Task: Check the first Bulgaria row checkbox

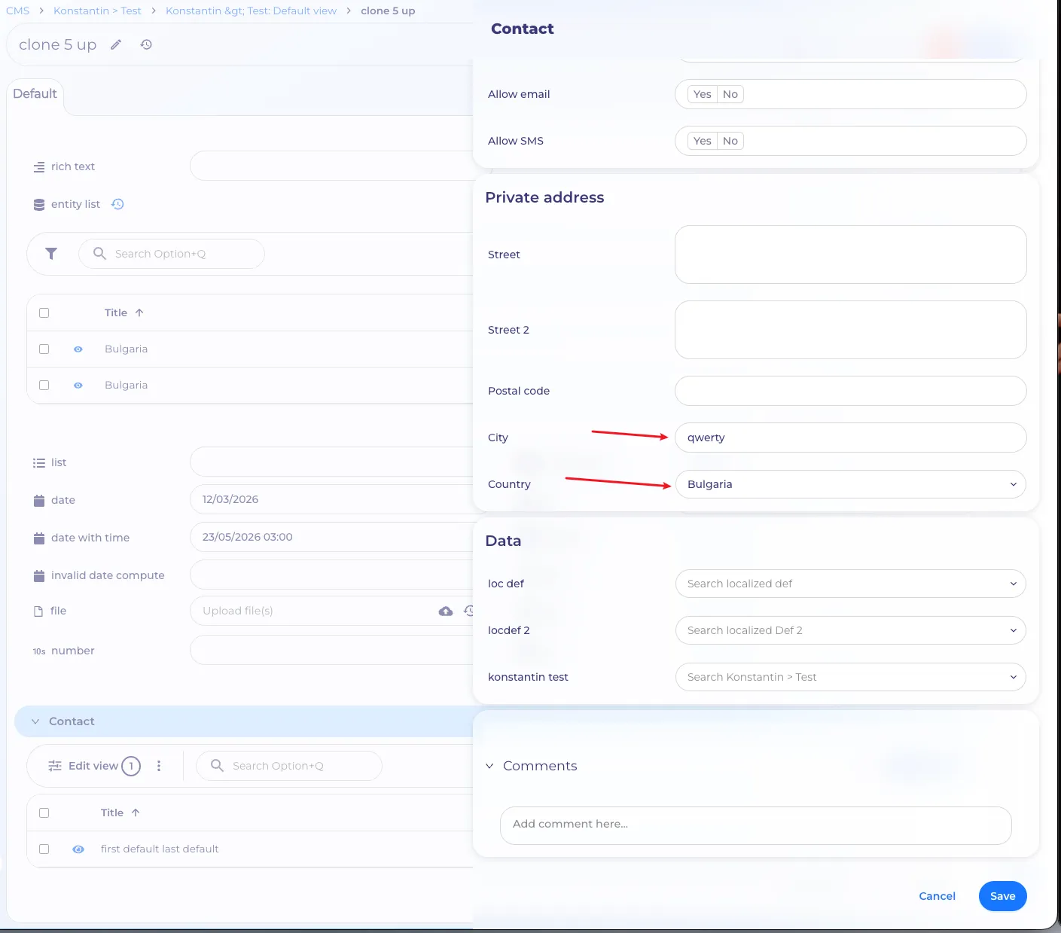Action: point(44,349)
